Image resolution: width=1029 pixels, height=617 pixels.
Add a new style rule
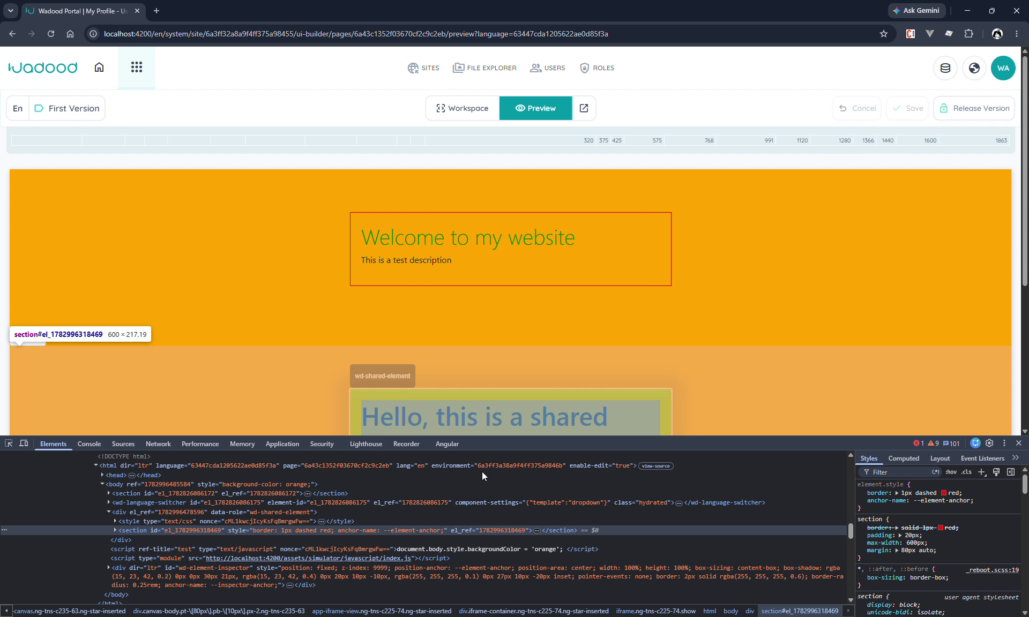(x=981, y=472)
